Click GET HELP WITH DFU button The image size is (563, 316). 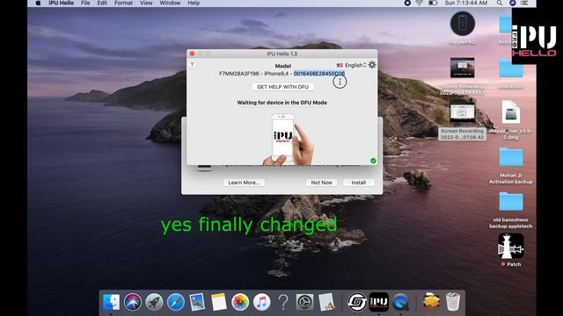coord(282,87)
